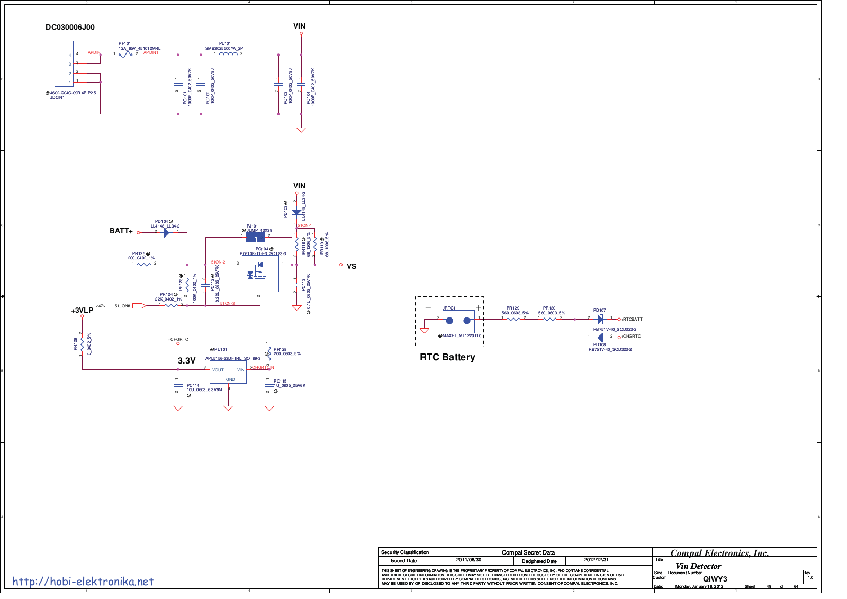Click the +3VLP power label

(x=82, y=311)
